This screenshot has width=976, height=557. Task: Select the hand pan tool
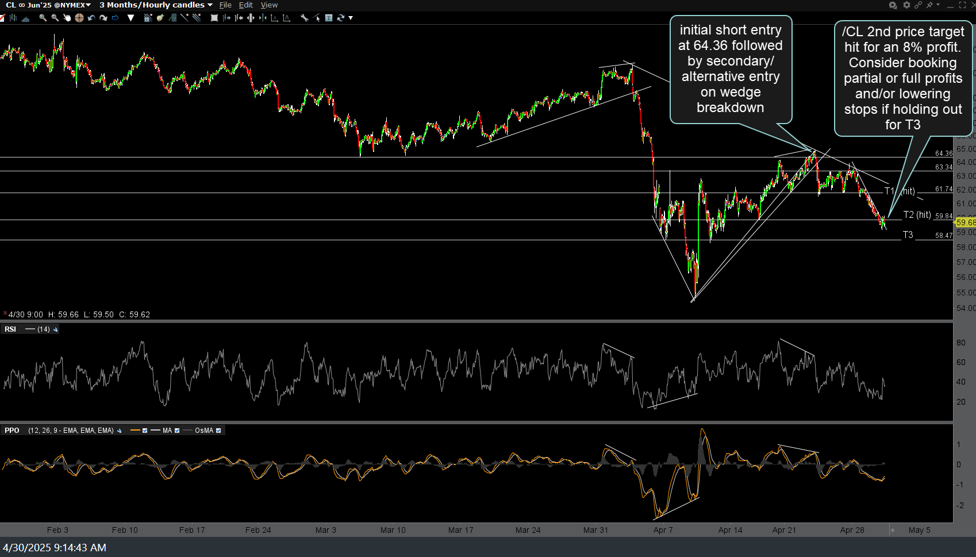(67, 18)
